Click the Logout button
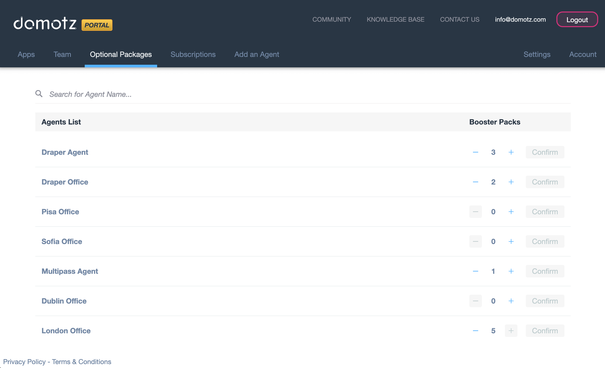605x368 pixels. coord(577,20)
